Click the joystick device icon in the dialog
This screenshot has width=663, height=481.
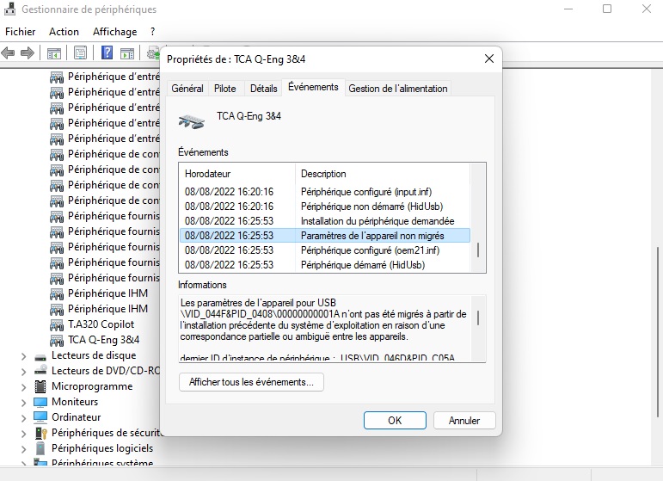pyautogui.click(x=192, y=122)
